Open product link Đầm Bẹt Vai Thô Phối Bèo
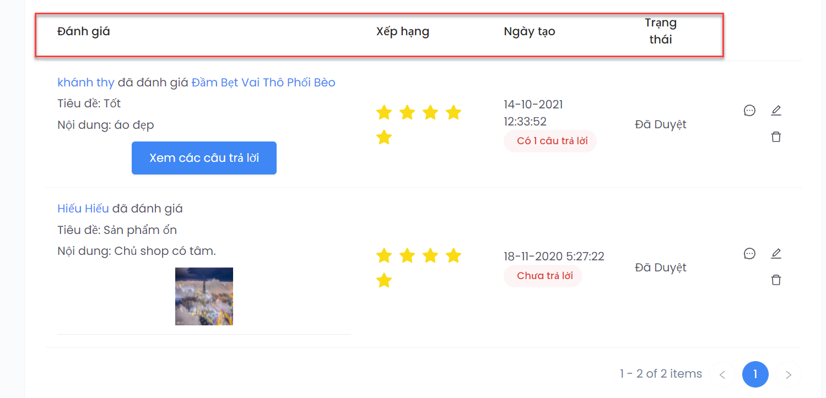Screen dimensions: 826x398 tap(263, 83)
